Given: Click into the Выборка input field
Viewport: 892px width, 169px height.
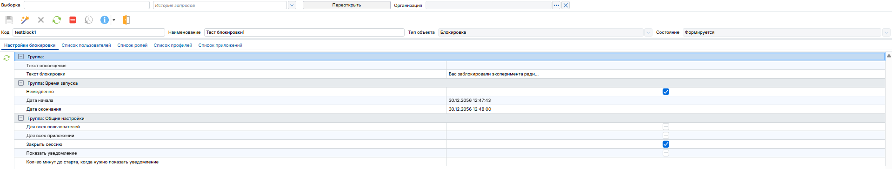Looking at the screenshot, I should pyautogui.click(x=87, y=5).
